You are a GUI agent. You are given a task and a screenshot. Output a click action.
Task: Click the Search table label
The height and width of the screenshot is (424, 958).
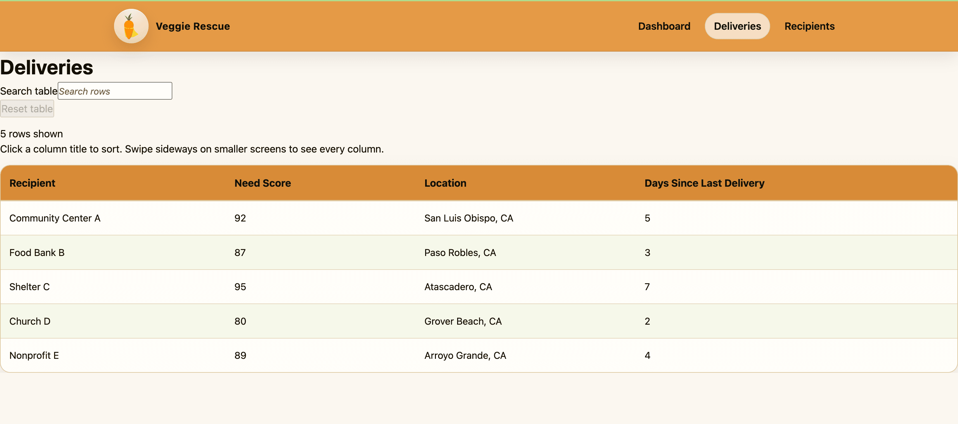coord(29,91)
